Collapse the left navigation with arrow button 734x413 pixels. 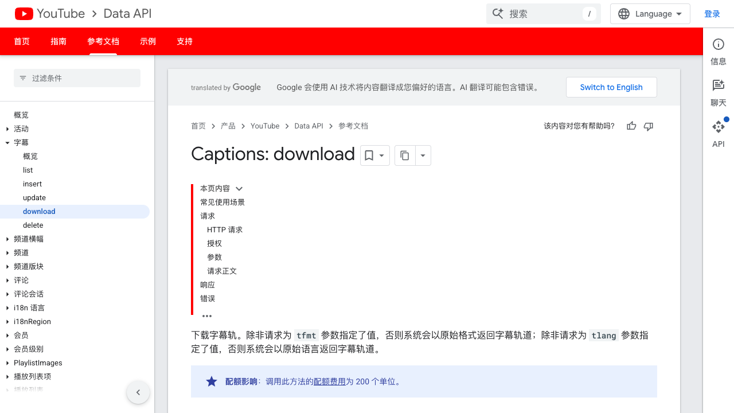click(x=138, y=392)
